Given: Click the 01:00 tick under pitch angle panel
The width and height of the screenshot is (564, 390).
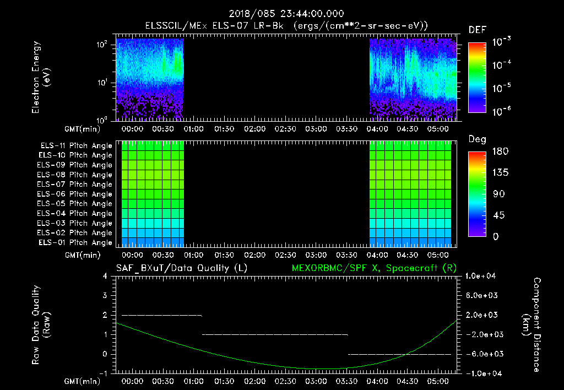Looking at the screenshot, I should click(x=193, y=256).
